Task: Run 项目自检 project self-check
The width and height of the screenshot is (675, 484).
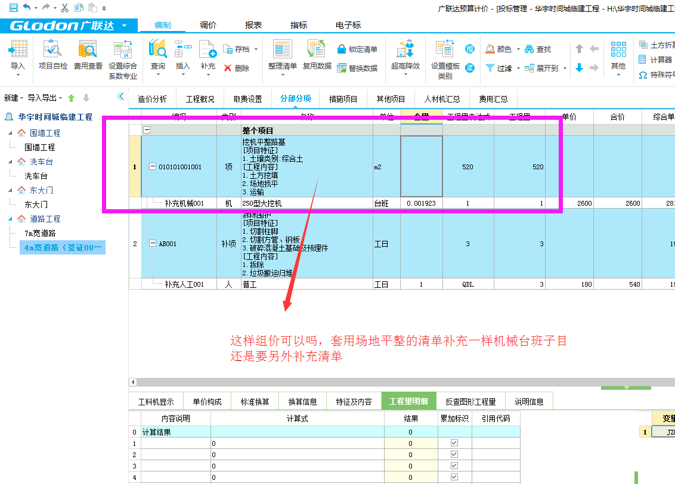Action: pyautogui.click(x=53, y=55)
